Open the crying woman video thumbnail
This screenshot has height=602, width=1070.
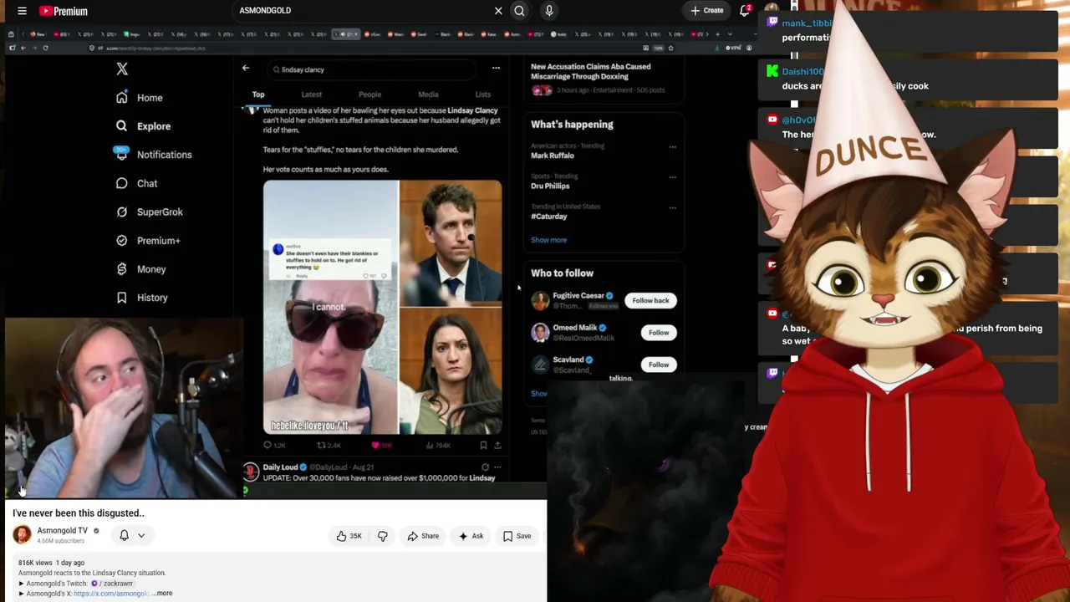tap(331, 308)
